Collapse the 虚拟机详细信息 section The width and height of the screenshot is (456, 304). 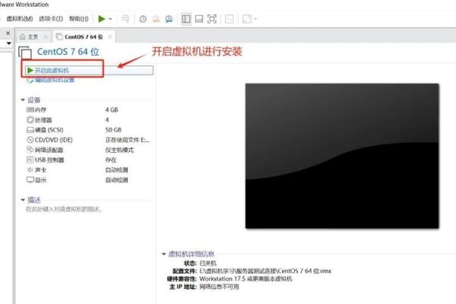click(163, 255)
